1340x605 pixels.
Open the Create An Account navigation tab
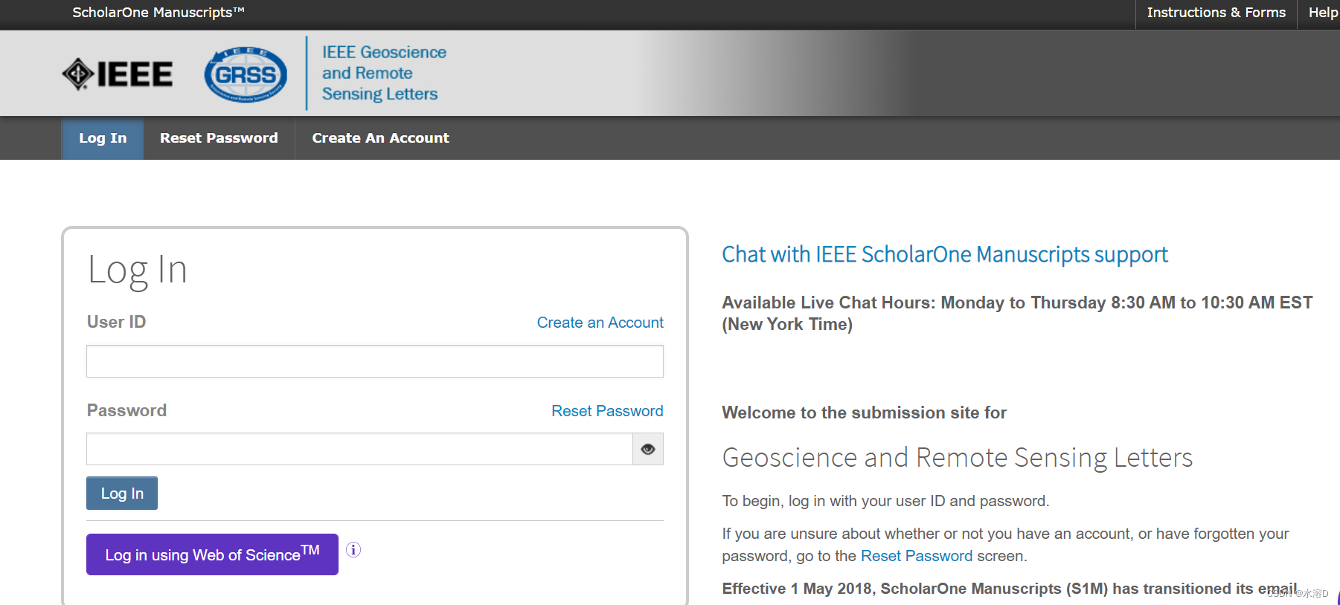(380, 138)
